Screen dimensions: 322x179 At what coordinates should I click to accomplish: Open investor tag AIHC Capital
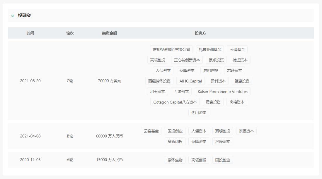coord(190,81)
